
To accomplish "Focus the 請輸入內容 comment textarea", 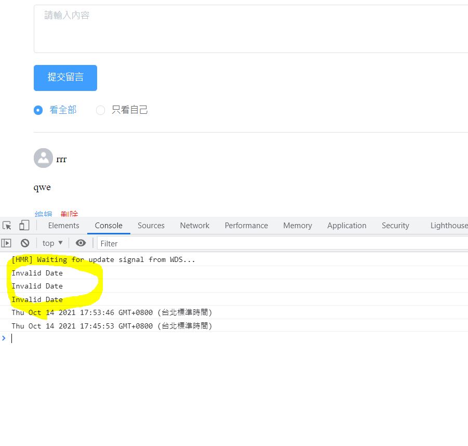I will point(251,29).
